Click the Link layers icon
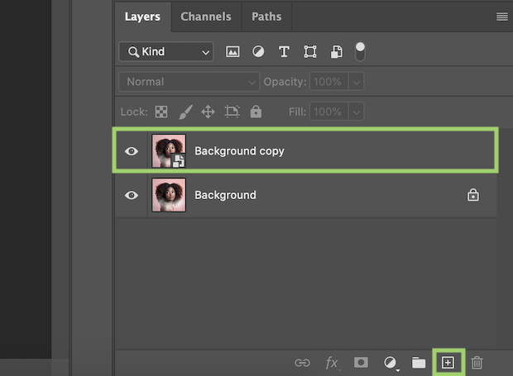Image resolution: width=513 pixels, height=376 pixels. tap(302, 363)
